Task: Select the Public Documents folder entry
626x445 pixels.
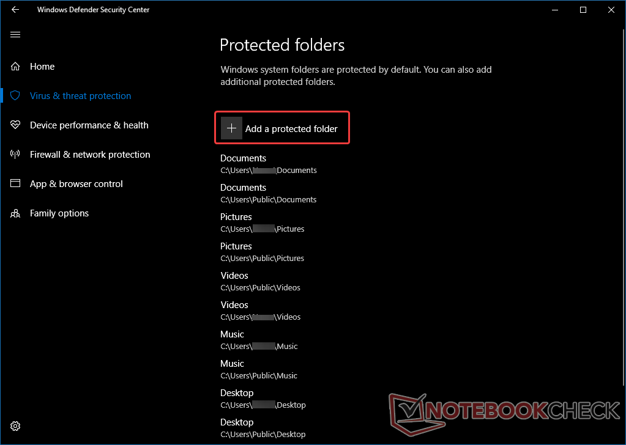Action: pos(268,193)
